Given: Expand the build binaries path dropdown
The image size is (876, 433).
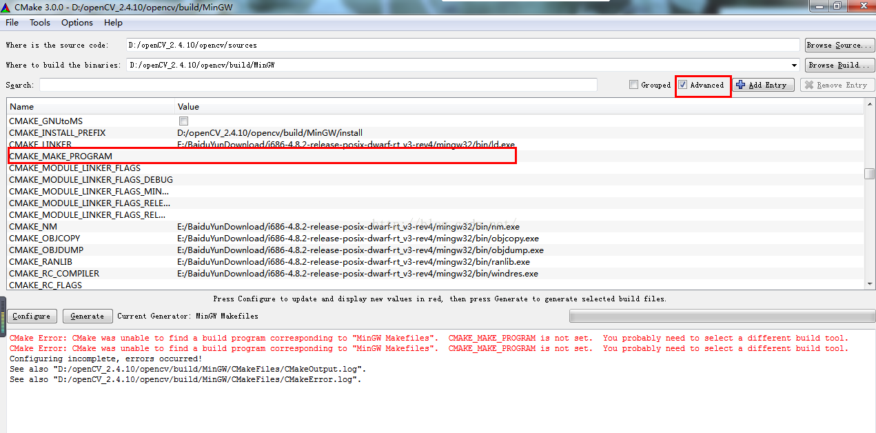Looking at the screenshot, I should click(x=795, y=65).
